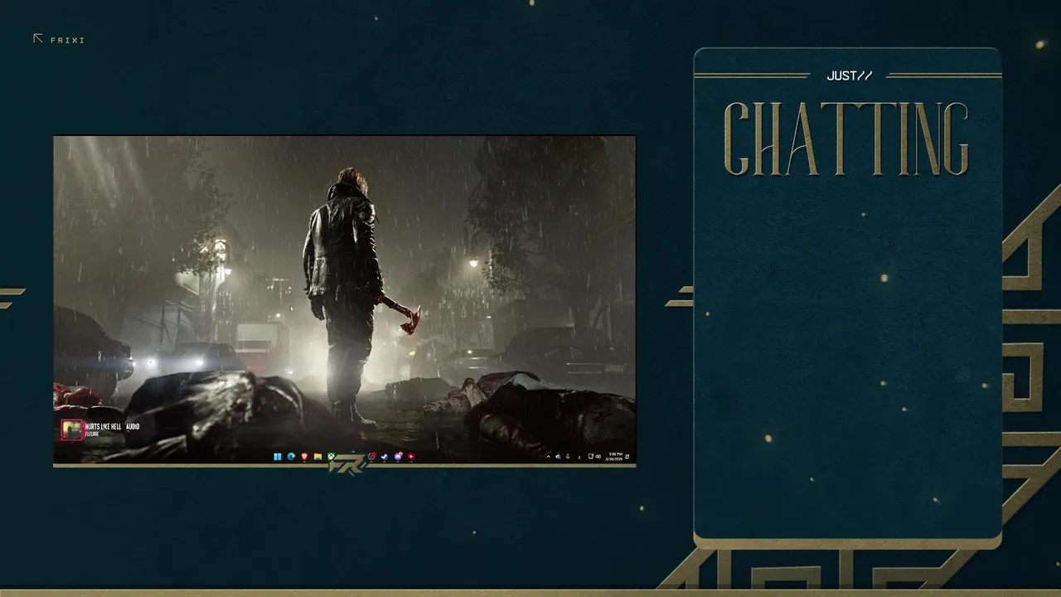Click the album art thumbnail for now playing
This screenshot has width=1061, height=597.
pos(71,430)
